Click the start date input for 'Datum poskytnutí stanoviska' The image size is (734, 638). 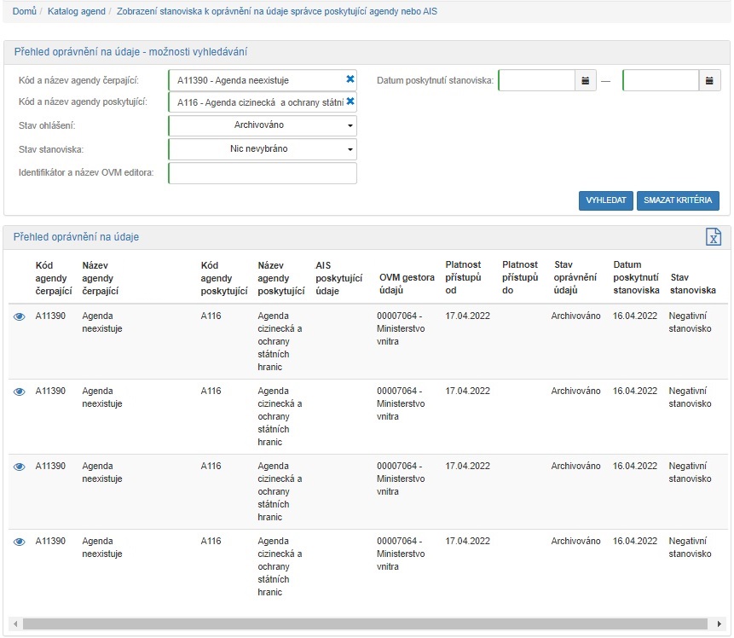click(537, 81)
